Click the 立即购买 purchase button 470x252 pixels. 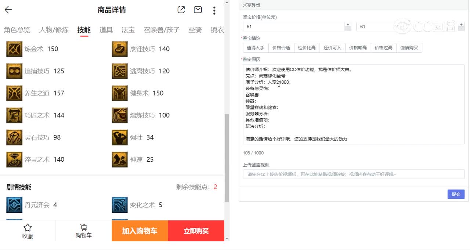pos(196,231)
